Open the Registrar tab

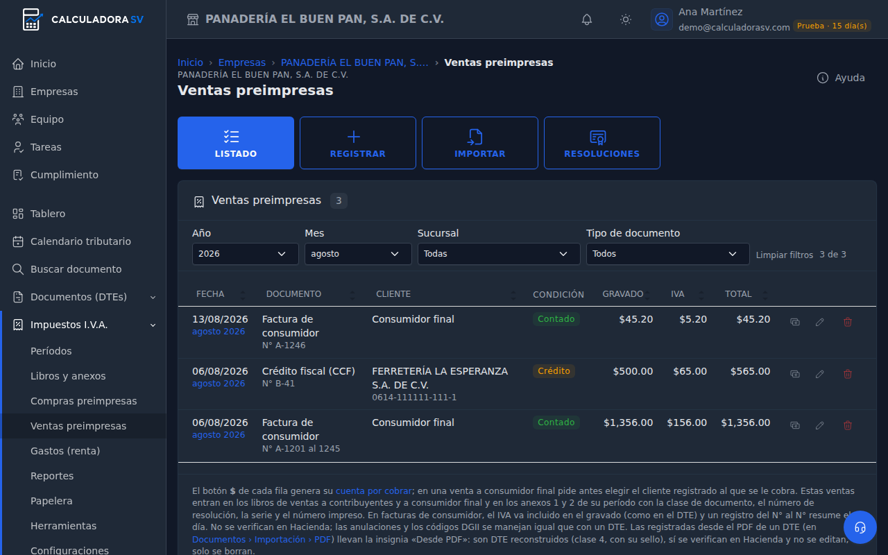[358, 143]
